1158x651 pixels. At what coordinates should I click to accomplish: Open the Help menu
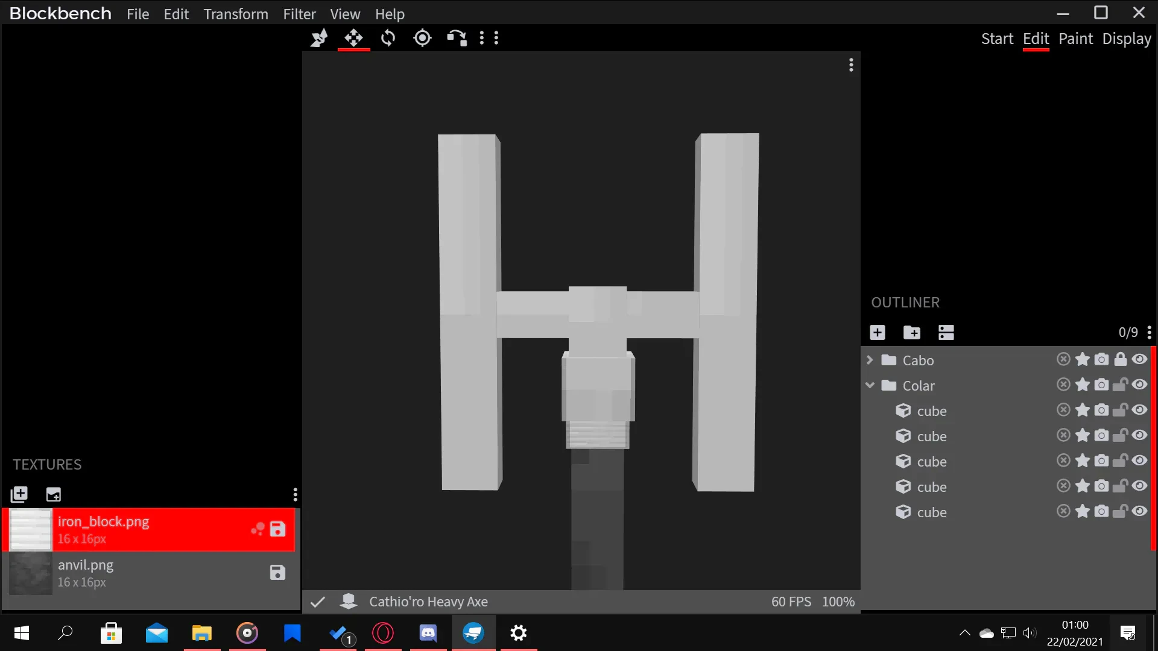(390, 14)
